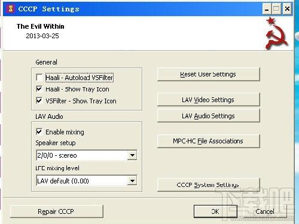
Task: Click the hammer and sickle logo
Action: (276, 33)
